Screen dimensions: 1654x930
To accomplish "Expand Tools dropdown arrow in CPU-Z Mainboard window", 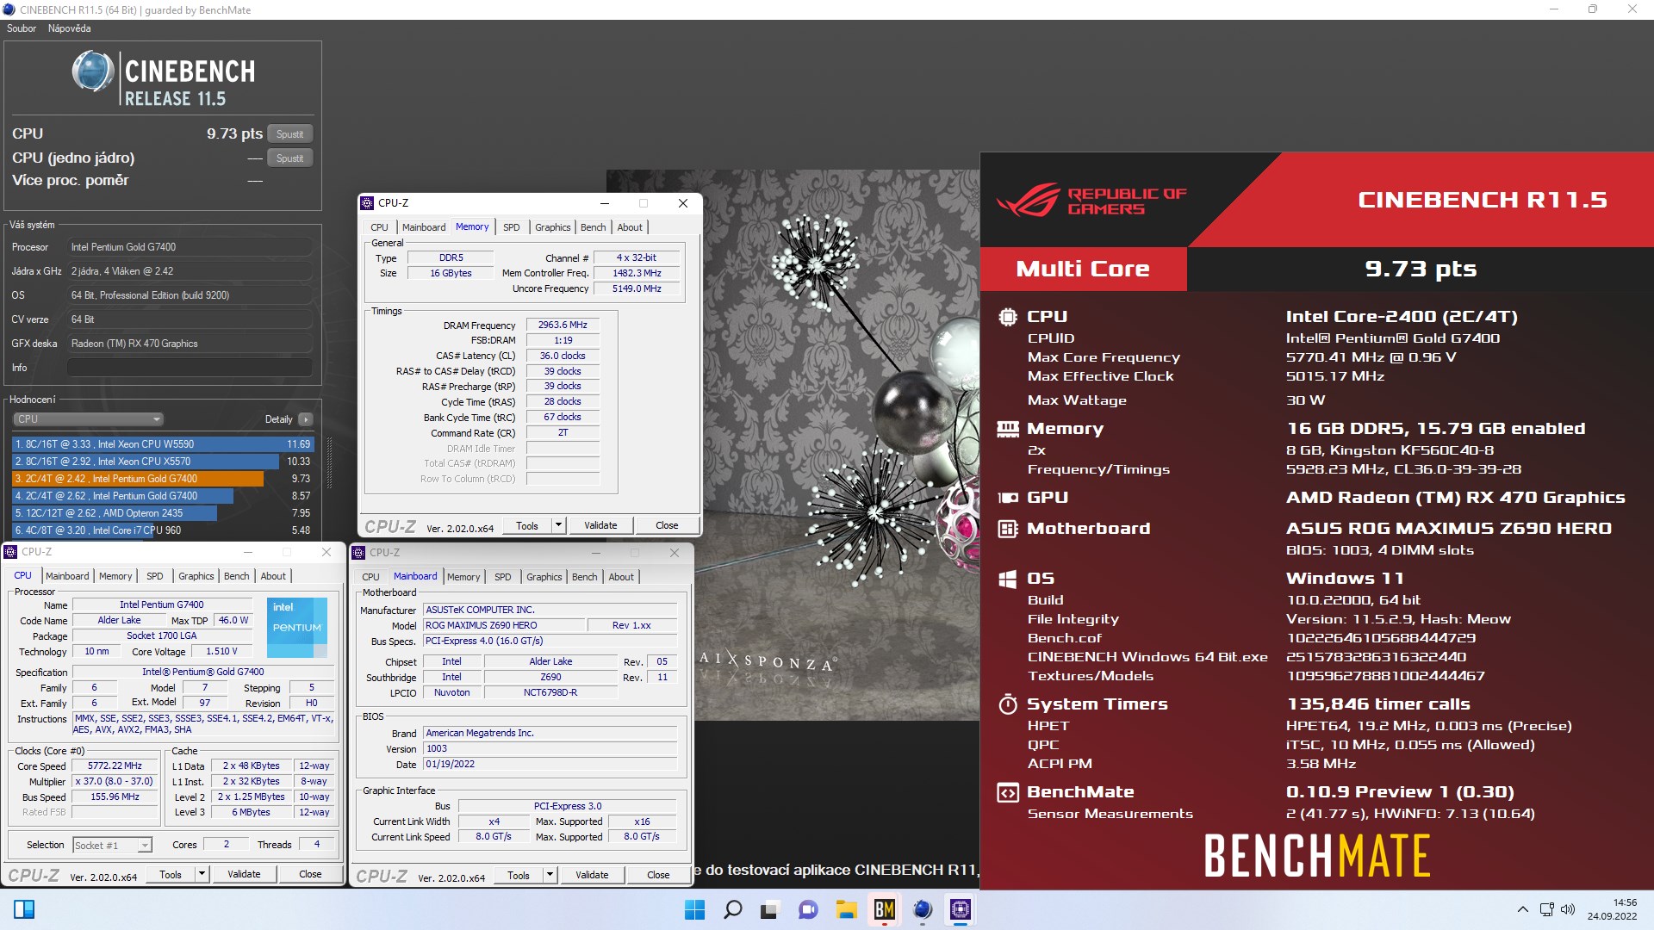I will tap(550, 875).
